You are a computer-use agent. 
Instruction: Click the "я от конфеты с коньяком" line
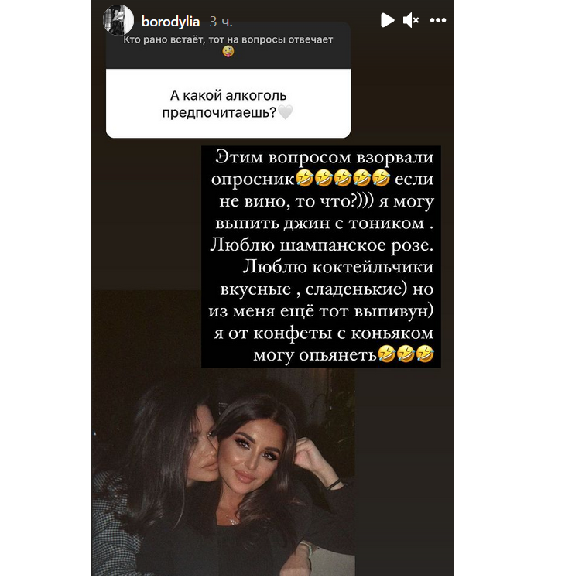(x=324, y=333)
